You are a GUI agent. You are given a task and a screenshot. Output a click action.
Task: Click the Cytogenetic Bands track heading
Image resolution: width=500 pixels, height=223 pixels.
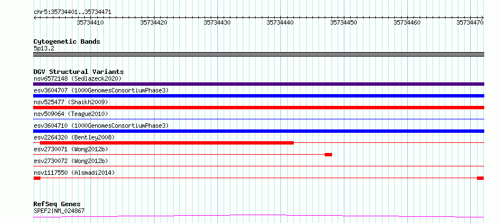(67, 41)
